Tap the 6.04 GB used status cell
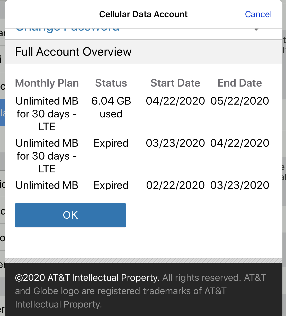Screen dimensions: 286x316 click(111, 107)
